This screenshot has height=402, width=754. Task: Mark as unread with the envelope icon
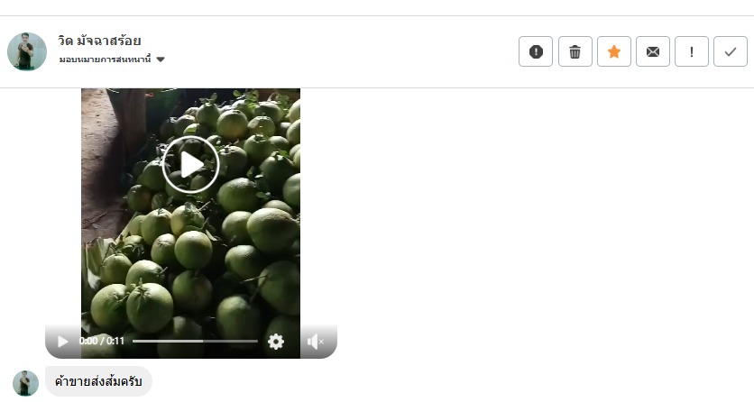point(653,51)
